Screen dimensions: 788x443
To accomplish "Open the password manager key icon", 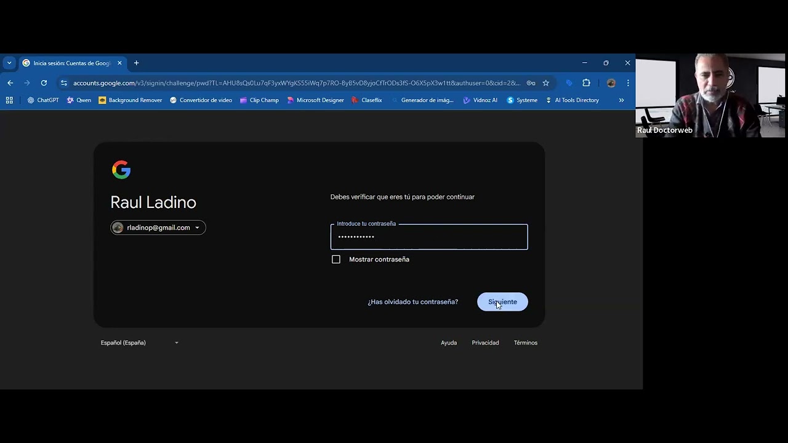I will click(x=531, y=83).
